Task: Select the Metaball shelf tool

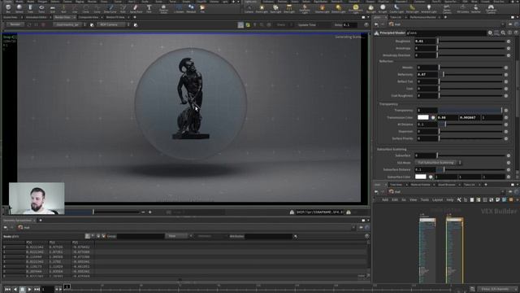Action: (191, 8)
